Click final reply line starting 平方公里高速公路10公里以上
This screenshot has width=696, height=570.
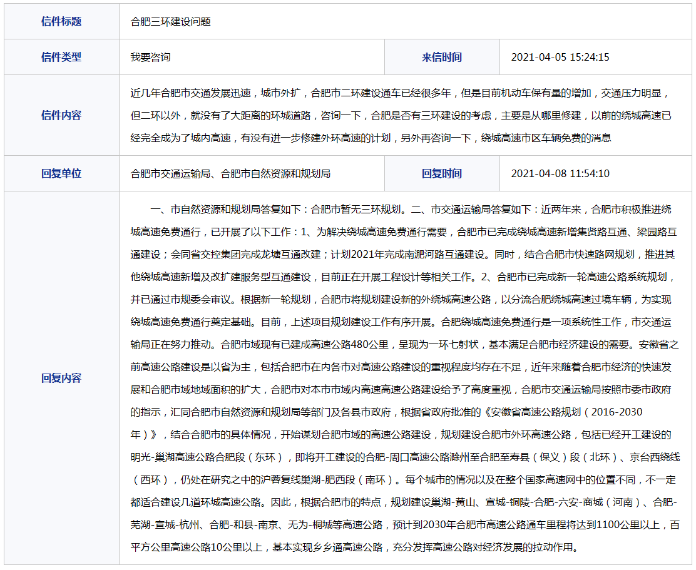(356, 548)
